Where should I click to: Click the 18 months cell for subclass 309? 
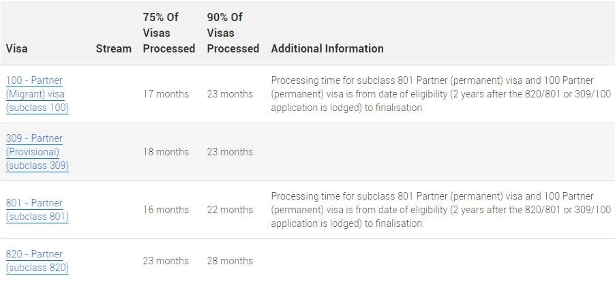coord(166,152)
